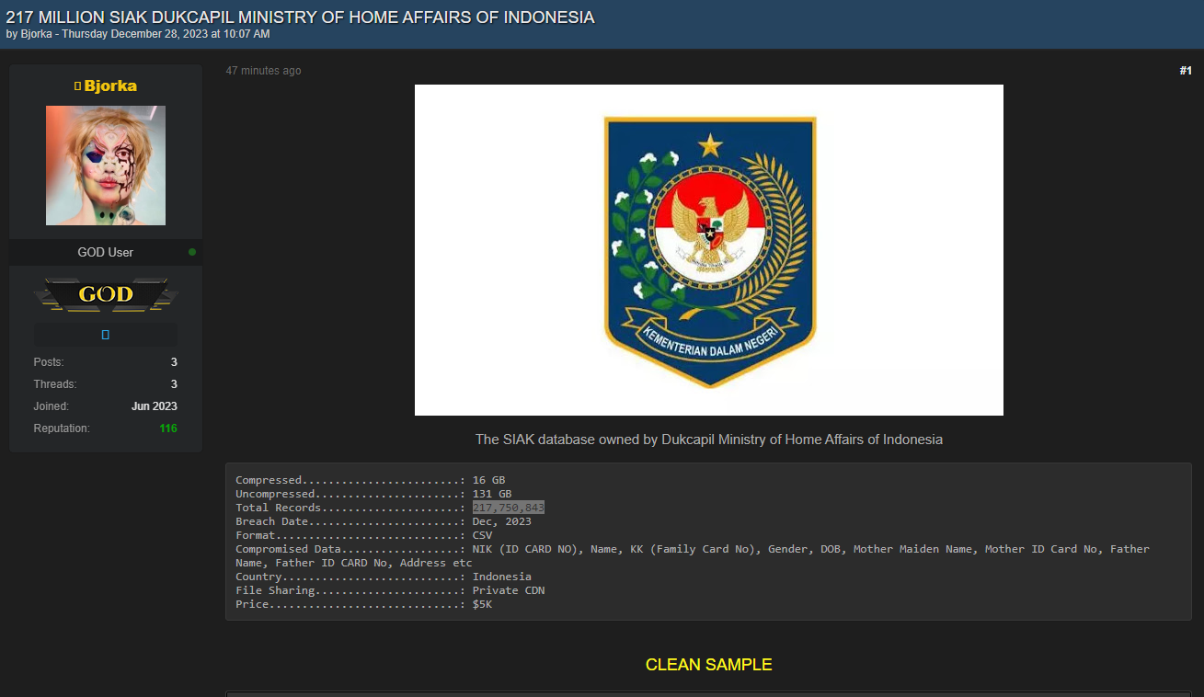Click the Uncompressed 131 GB line
This screenshot has height=697, width=1204.
coord(373,494)
